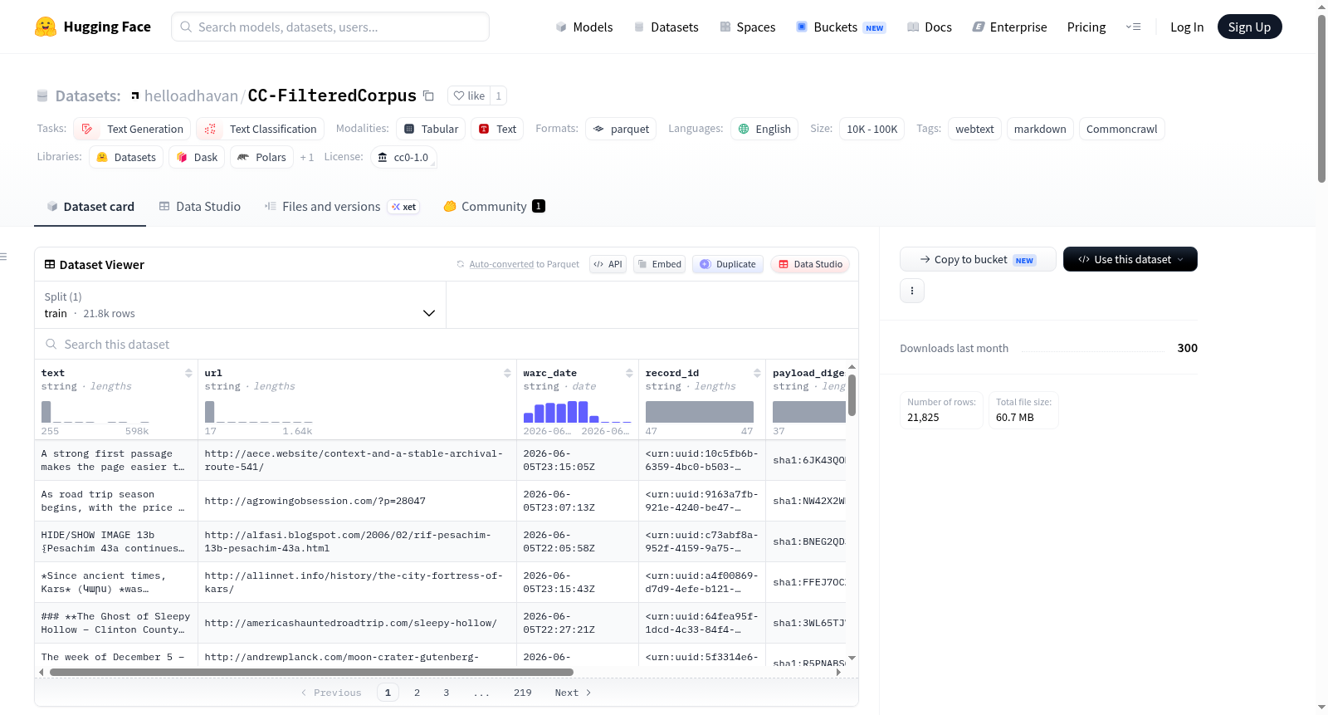Open Spaces in the top navigation
Viewport: 1328px width, 715px height.
pos(748,27)
